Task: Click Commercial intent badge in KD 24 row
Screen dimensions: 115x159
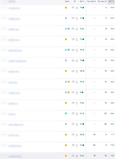Action: (66, 71)
